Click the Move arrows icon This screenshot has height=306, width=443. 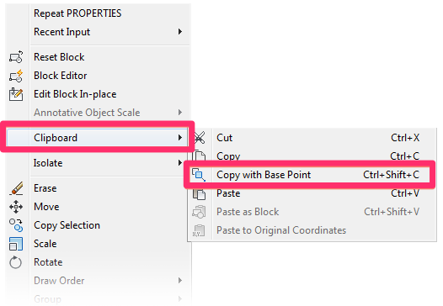pos(16,207)
